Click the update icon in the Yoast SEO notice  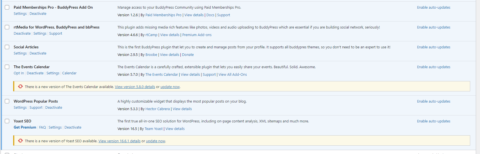point(20,141)
